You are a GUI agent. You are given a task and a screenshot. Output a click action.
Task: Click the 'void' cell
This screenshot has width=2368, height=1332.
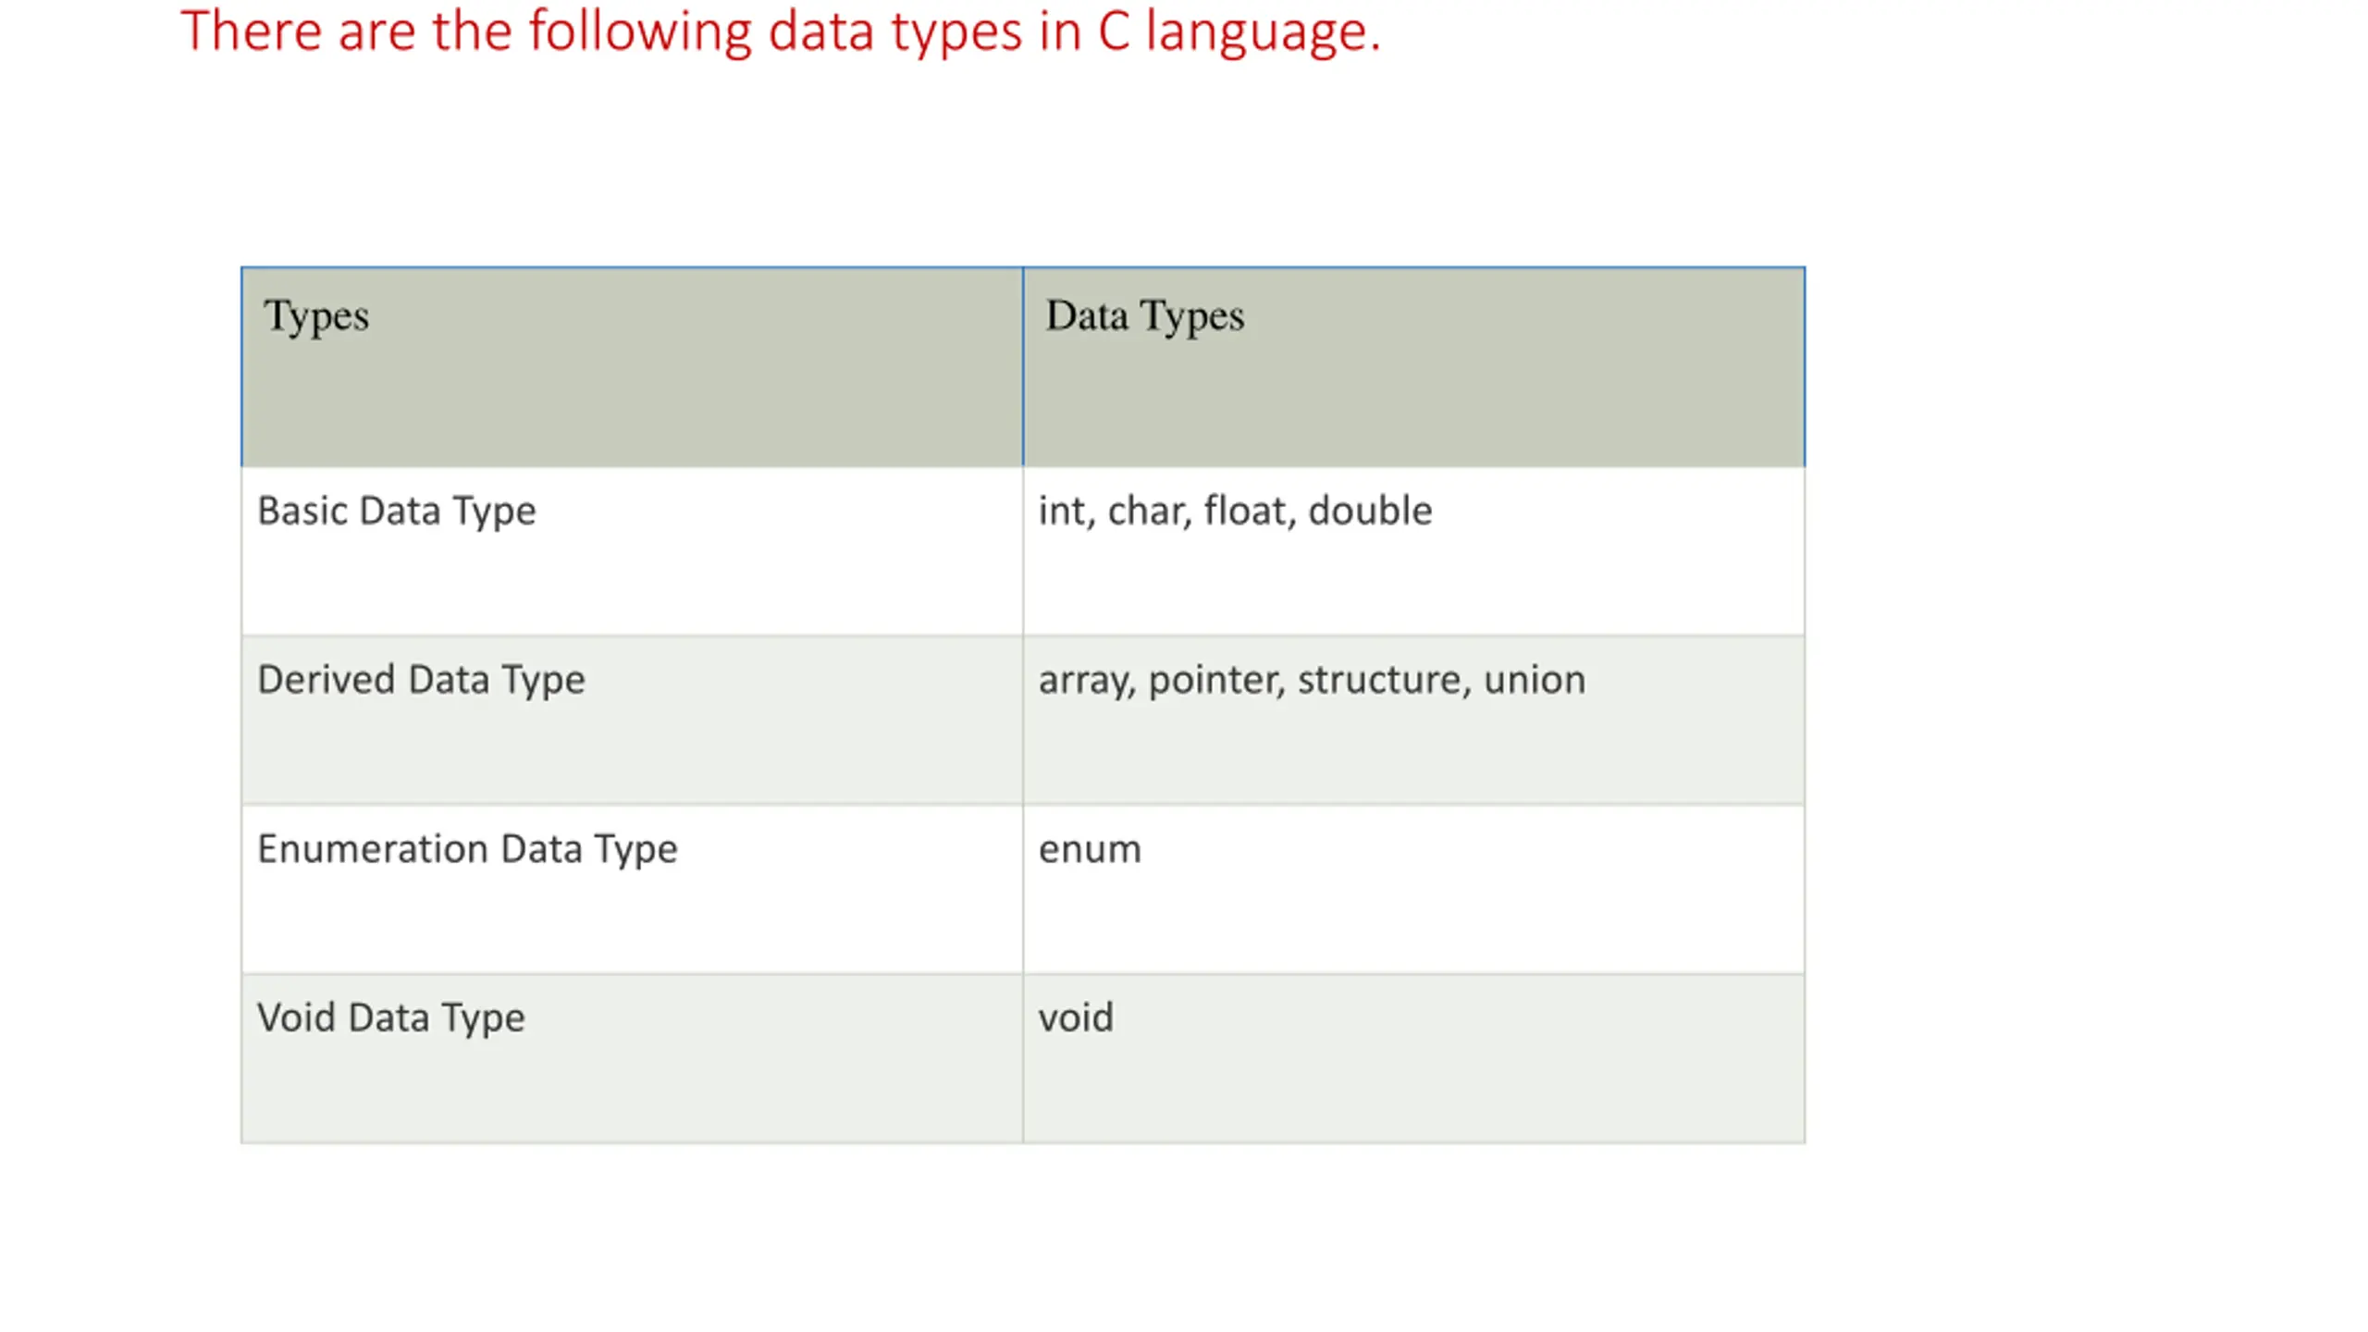tap(1413, 1058)
